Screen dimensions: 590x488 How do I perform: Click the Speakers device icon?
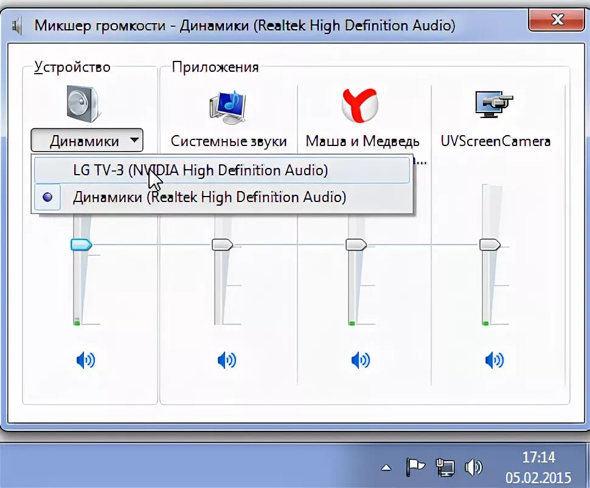[x=83, y=103]
